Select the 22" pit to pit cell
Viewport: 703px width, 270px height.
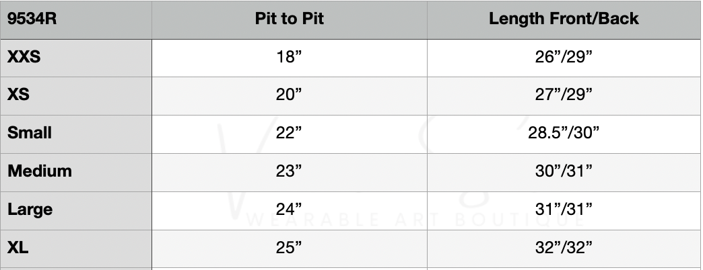pos(289,133)
